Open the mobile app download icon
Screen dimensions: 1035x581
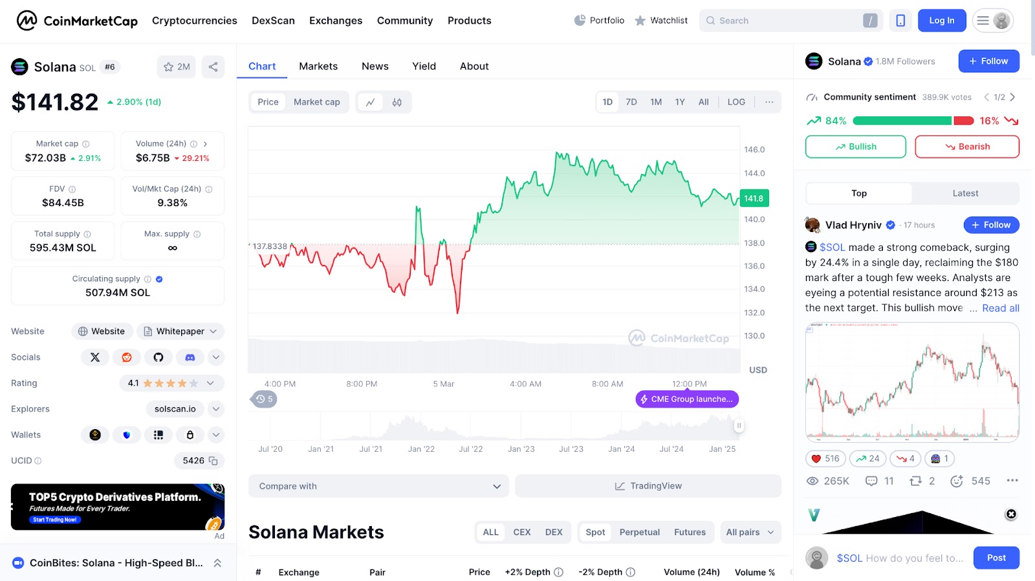tap(900, 21)
